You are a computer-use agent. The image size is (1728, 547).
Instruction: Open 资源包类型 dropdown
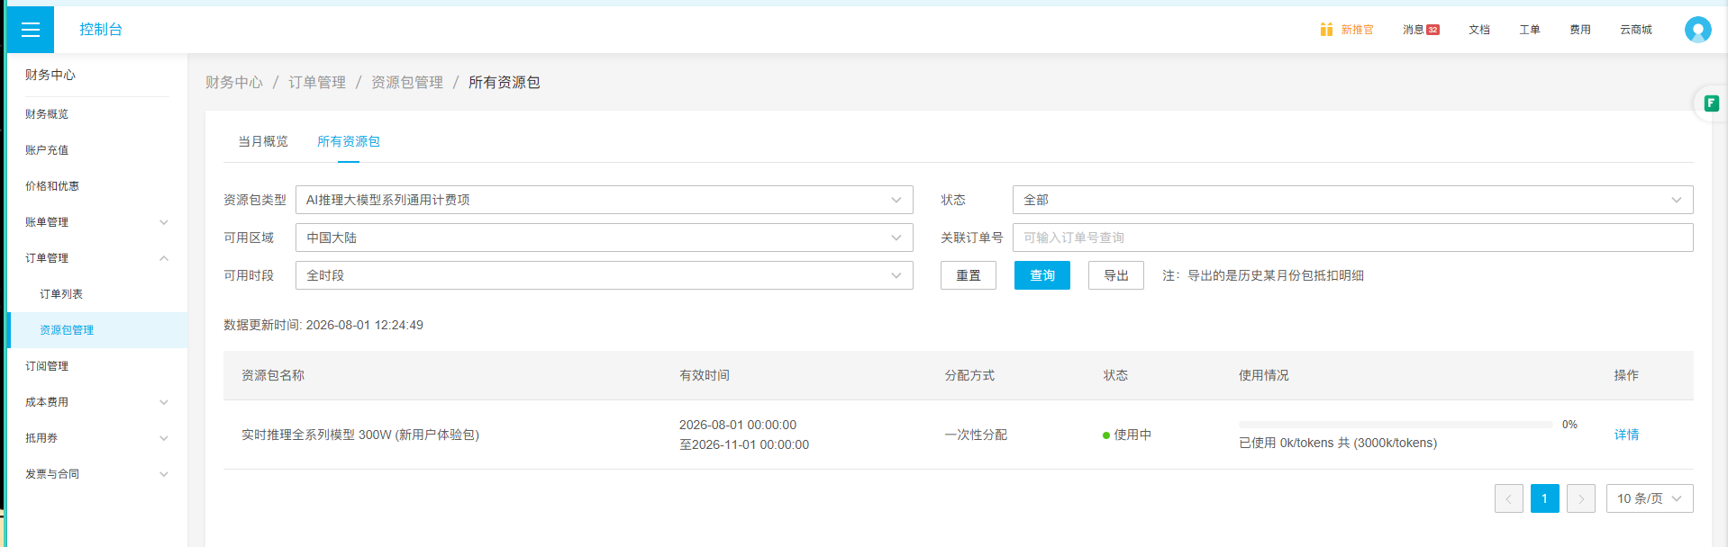click(x=605, y=200)
